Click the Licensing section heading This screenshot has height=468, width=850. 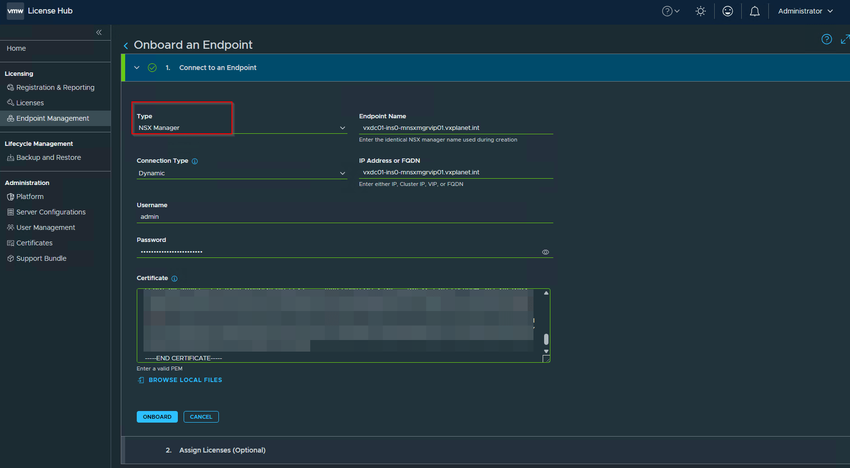click(x=19, y=74)
